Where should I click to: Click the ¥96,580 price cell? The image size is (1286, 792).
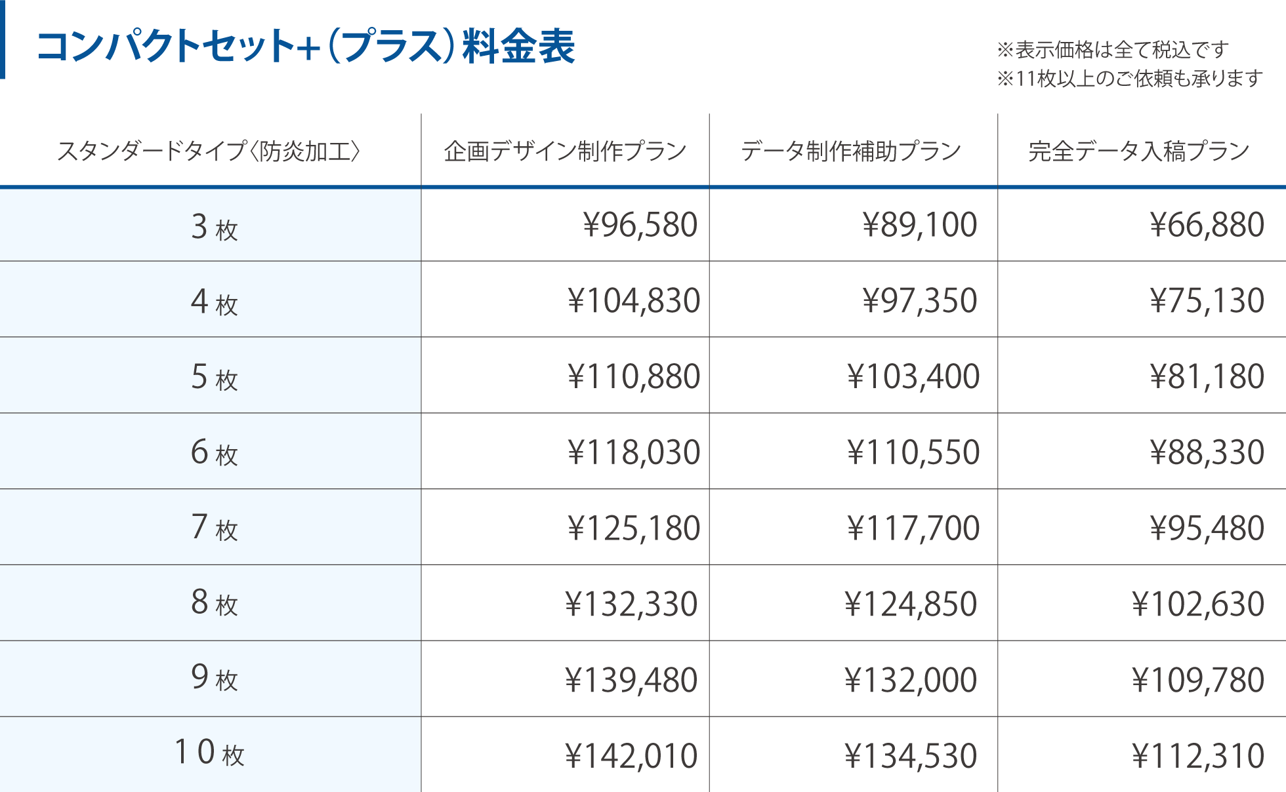[x=640, y=225]
